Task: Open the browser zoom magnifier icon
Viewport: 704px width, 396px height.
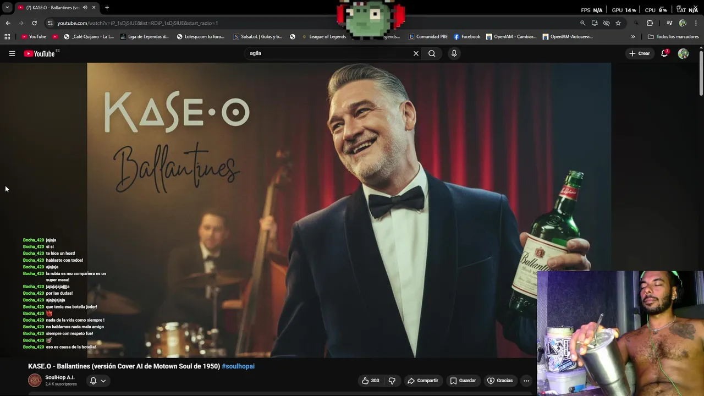Action: (582, 23)
